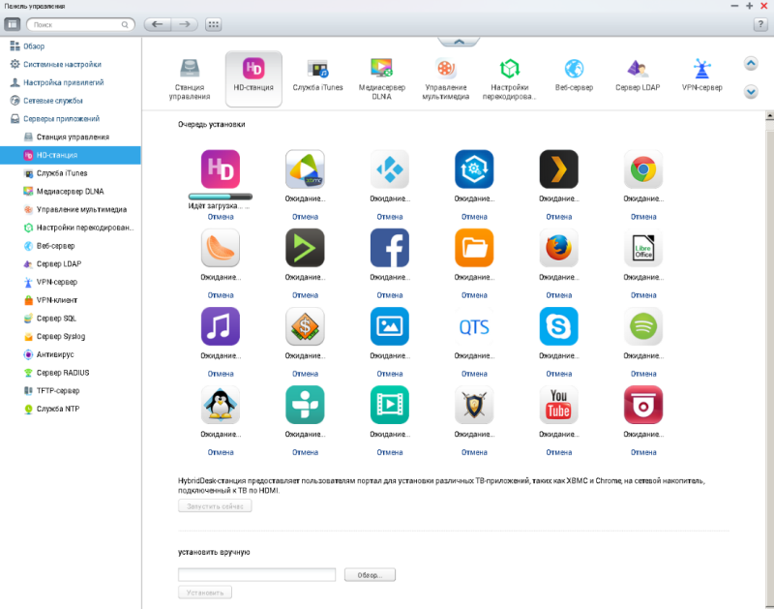Select the dollar-sign diamond app icon
Screen dimensions: 774x609
click(x=305, y=326)
